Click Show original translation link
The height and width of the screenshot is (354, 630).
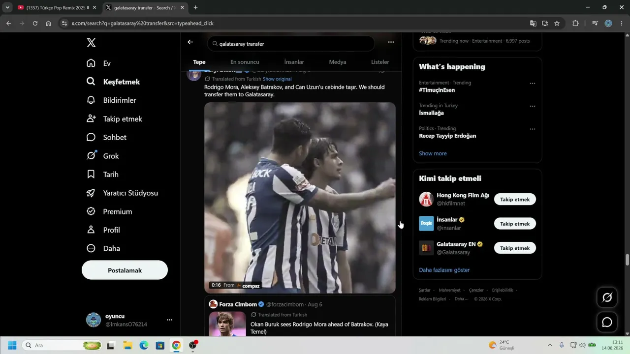point(277,79)
